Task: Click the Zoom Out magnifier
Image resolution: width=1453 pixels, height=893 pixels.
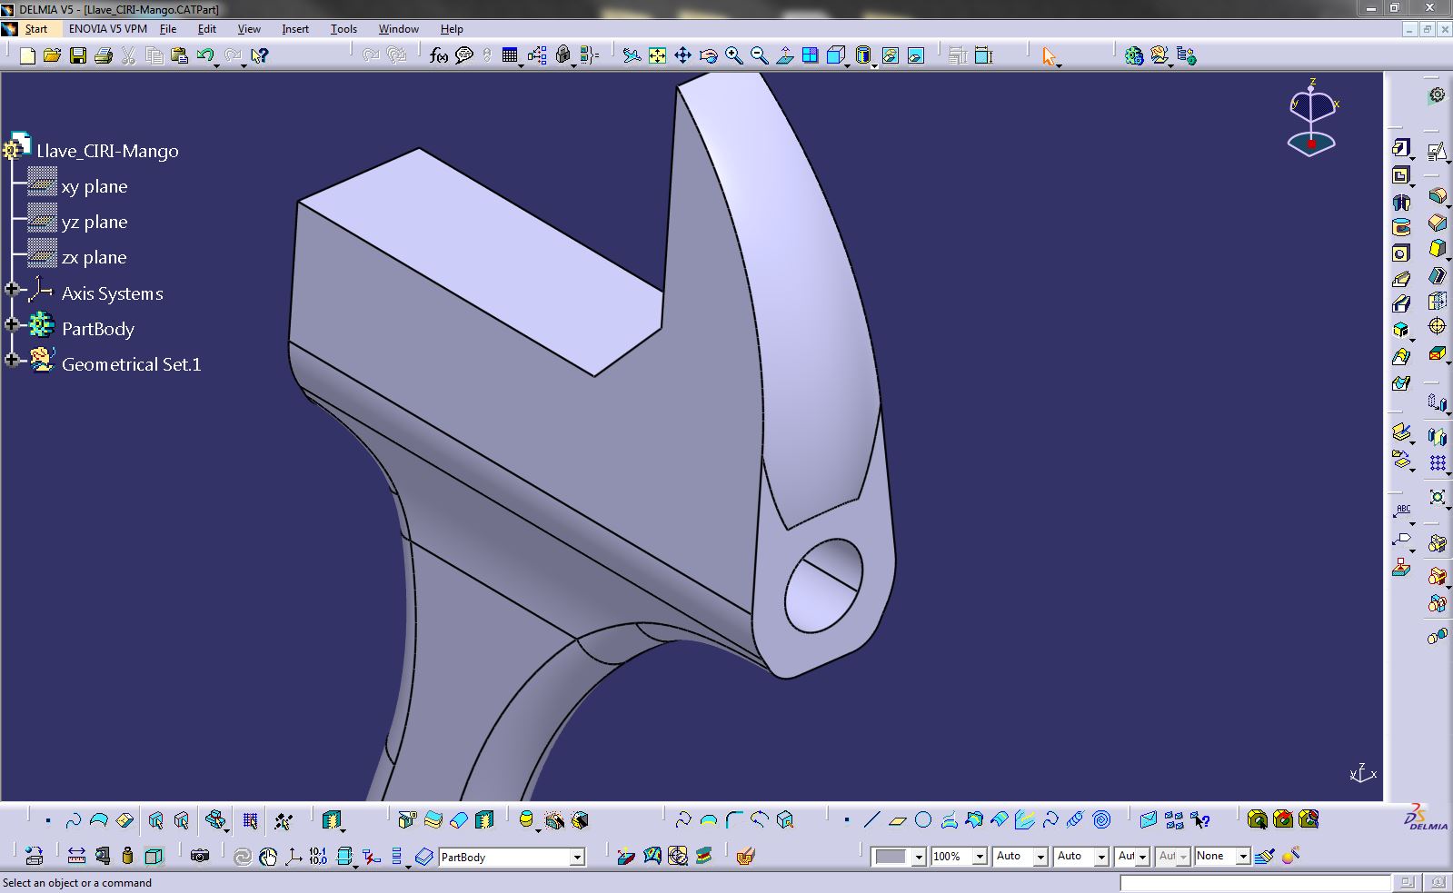Action: 759,56
